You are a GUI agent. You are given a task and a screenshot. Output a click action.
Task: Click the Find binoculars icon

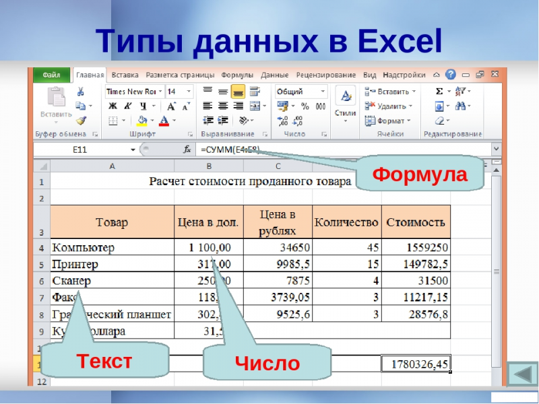462,106
